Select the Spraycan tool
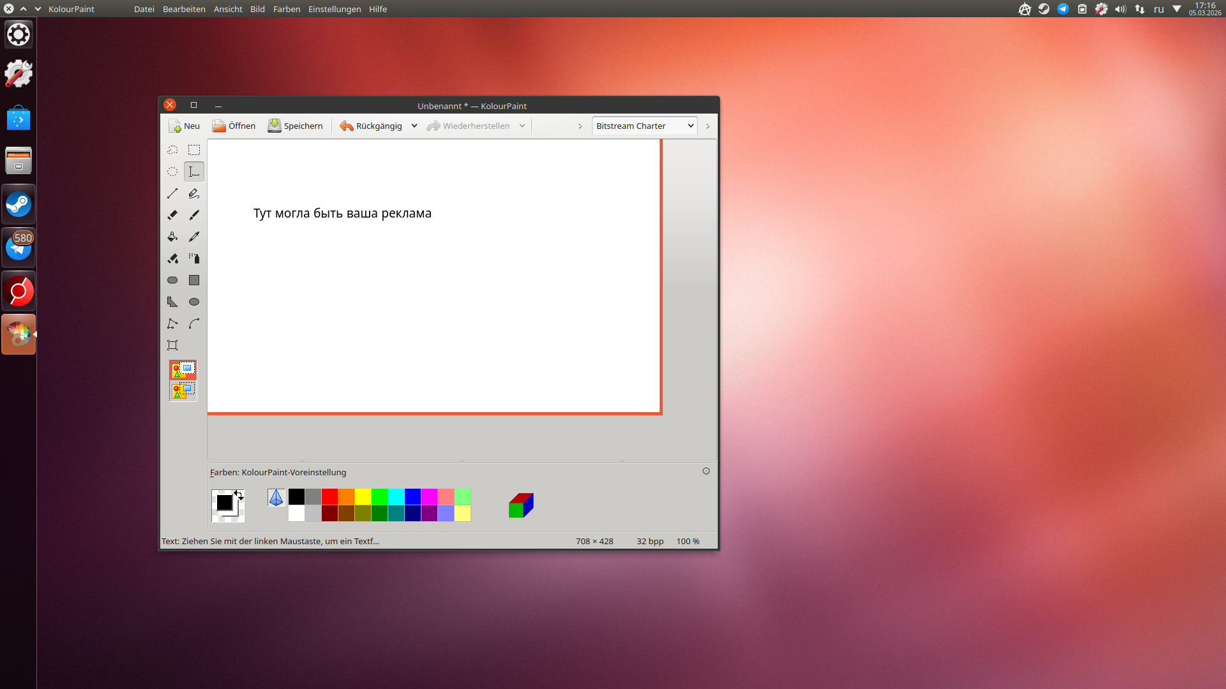 (194, 258)
